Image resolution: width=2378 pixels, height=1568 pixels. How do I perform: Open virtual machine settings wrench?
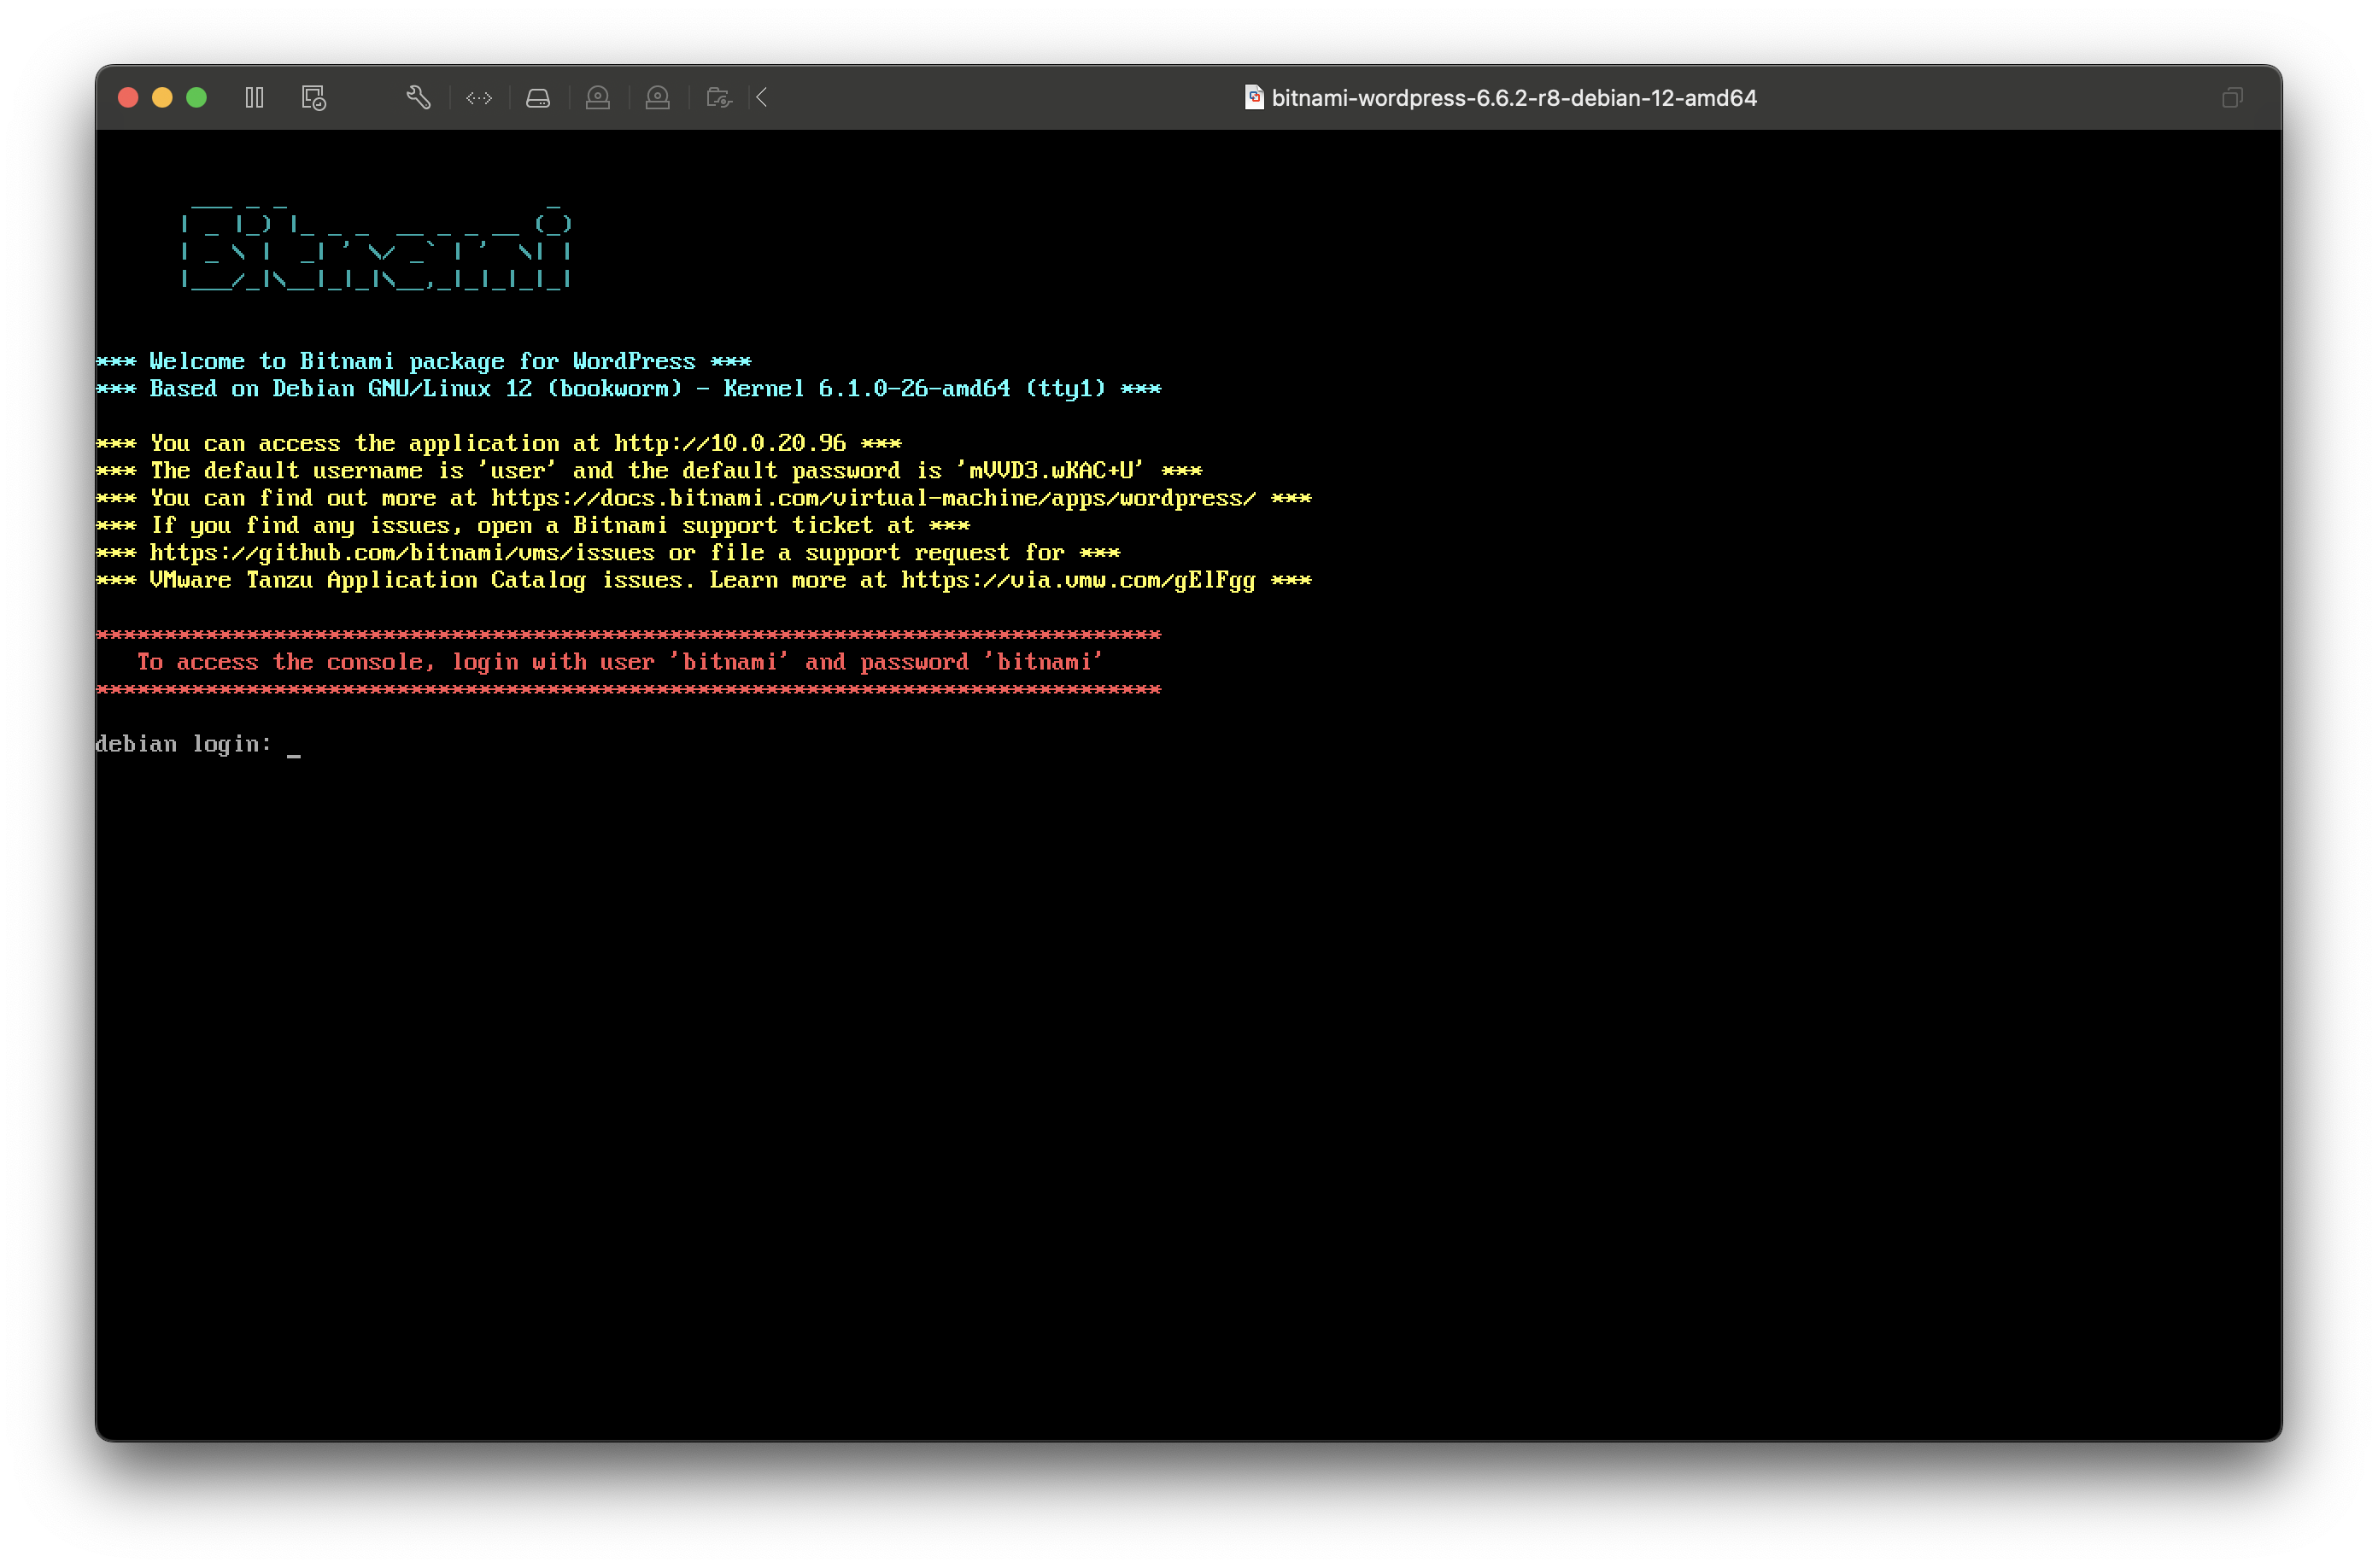[x=418, y=97]
